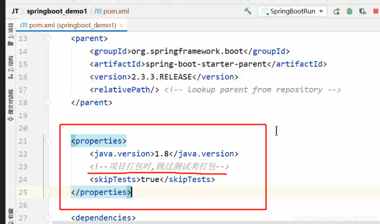Image resolution: width=380 pixels, height=224 pixels.
Task: Open the 1: Project tool window
Action: pos(11,34)
